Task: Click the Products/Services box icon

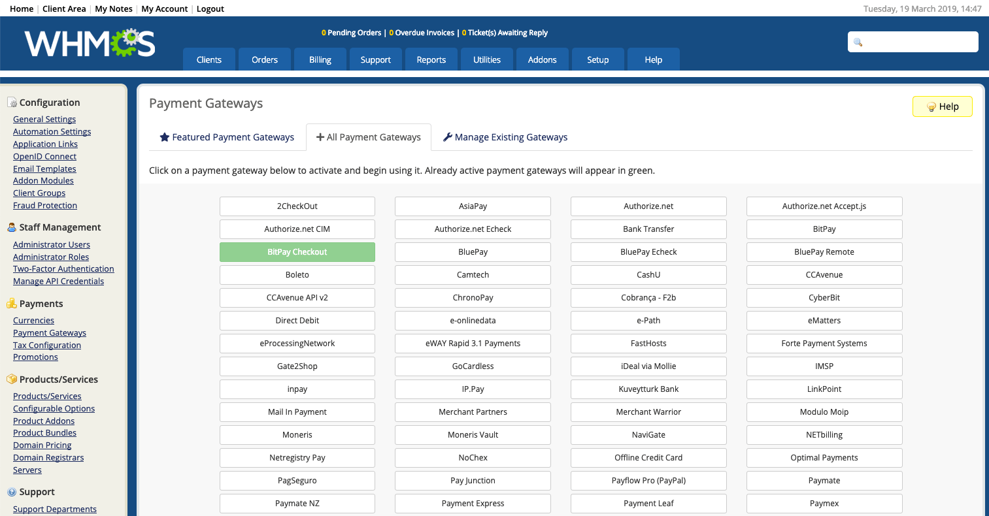Action: [x=12, y=379]
